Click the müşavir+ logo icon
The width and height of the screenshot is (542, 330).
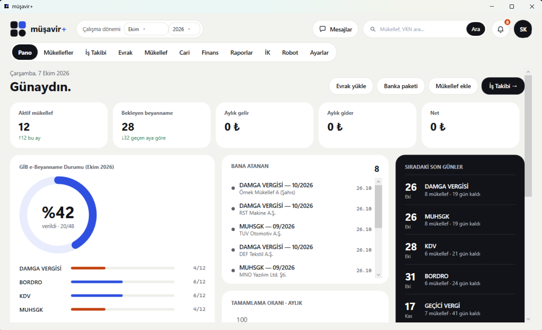point(18,29)
